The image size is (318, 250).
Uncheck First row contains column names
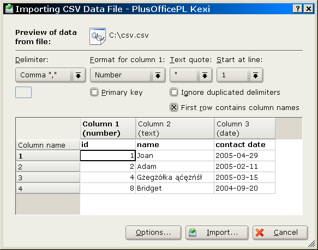(x=174, y=107)
